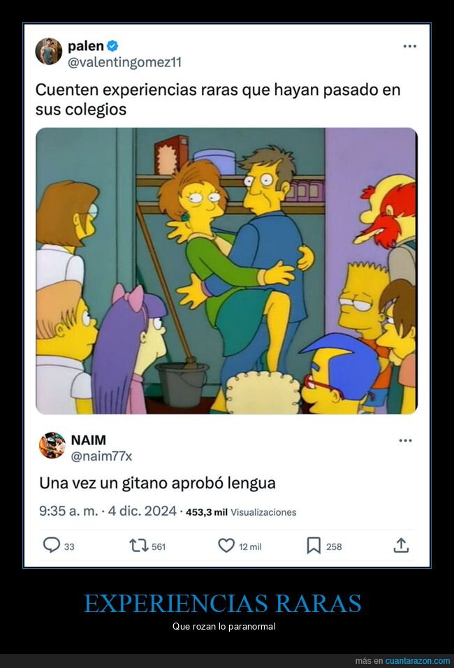
Task: Click palen's blue verified badge
Action: 112,45
